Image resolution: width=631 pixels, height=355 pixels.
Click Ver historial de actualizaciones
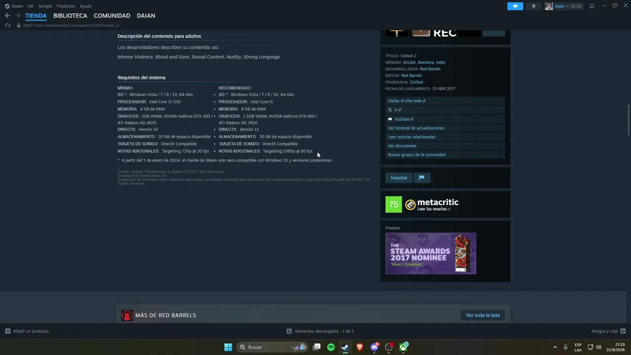click(x=445, y=128)
